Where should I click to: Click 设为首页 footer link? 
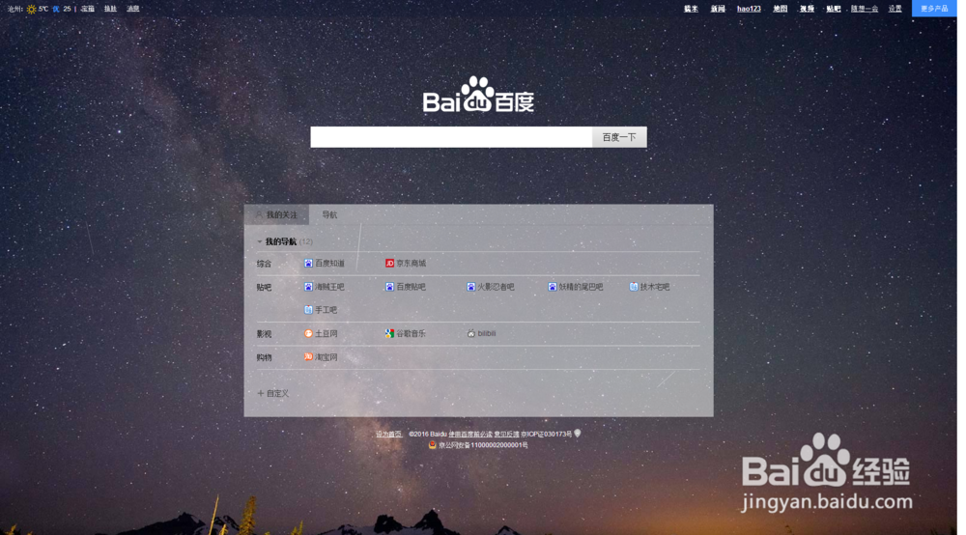pyautogui.click(x=388, y=434)
